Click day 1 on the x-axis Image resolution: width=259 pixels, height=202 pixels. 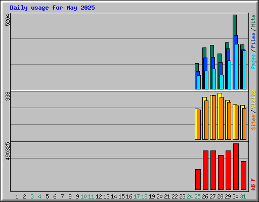click(x=17, y=196)
